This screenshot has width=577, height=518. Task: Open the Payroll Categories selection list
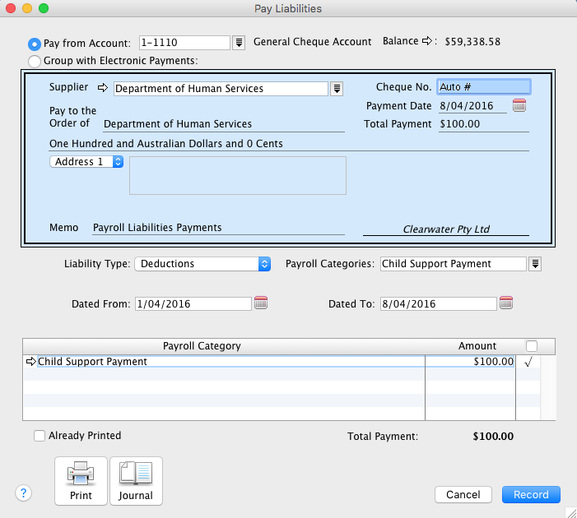pos(535,264)
